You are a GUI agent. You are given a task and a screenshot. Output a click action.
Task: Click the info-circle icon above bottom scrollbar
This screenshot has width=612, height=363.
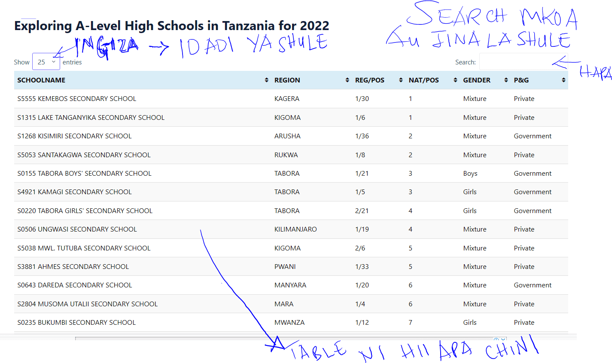pos(496,339)
